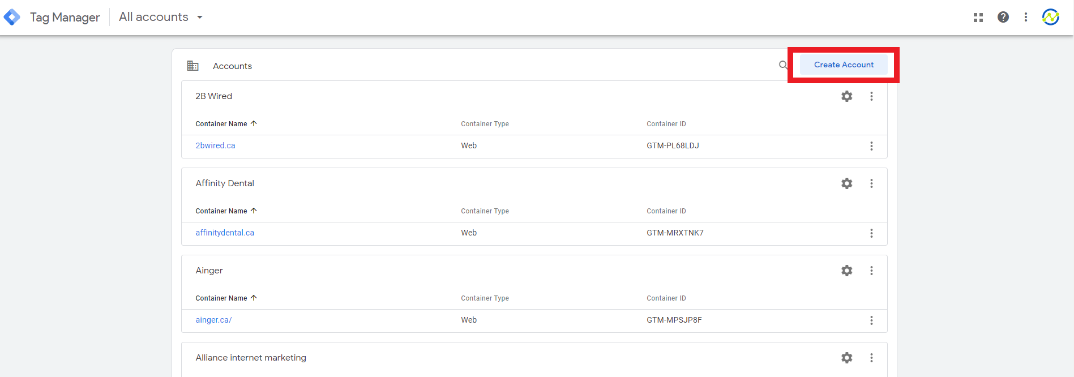Open the Help question mark icon

click(x=1003, y=17)
